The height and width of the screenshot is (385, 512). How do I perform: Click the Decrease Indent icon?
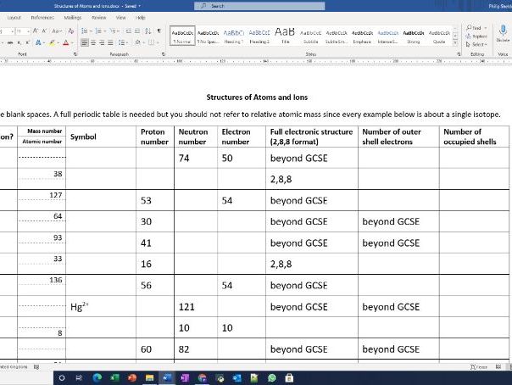point(129,31)
